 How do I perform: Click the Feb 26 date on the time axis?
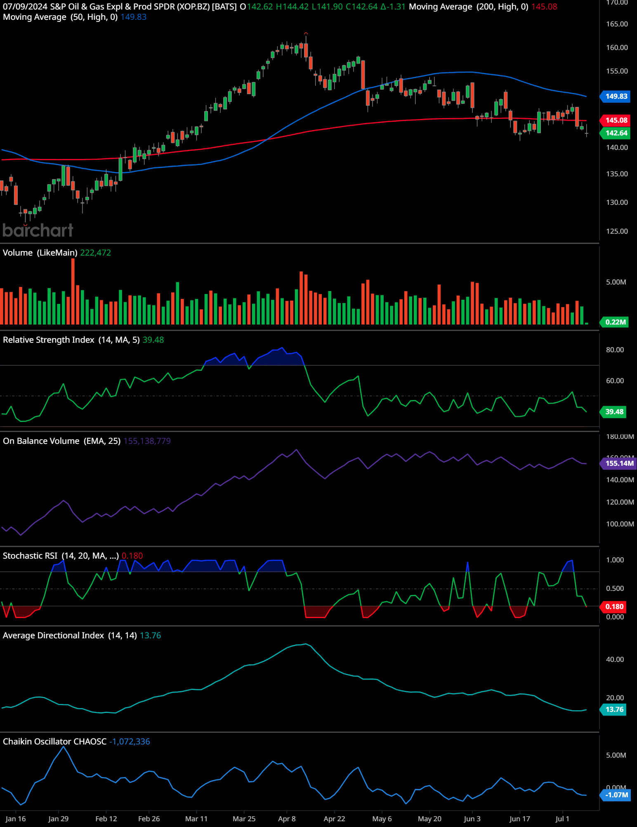pos(149,819)
